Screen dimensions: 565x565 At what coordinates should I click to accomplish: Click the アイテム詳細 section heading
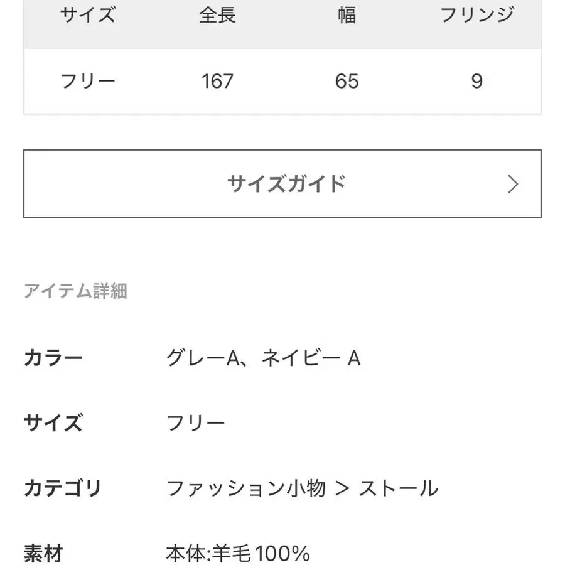click(x=75, y=291)
